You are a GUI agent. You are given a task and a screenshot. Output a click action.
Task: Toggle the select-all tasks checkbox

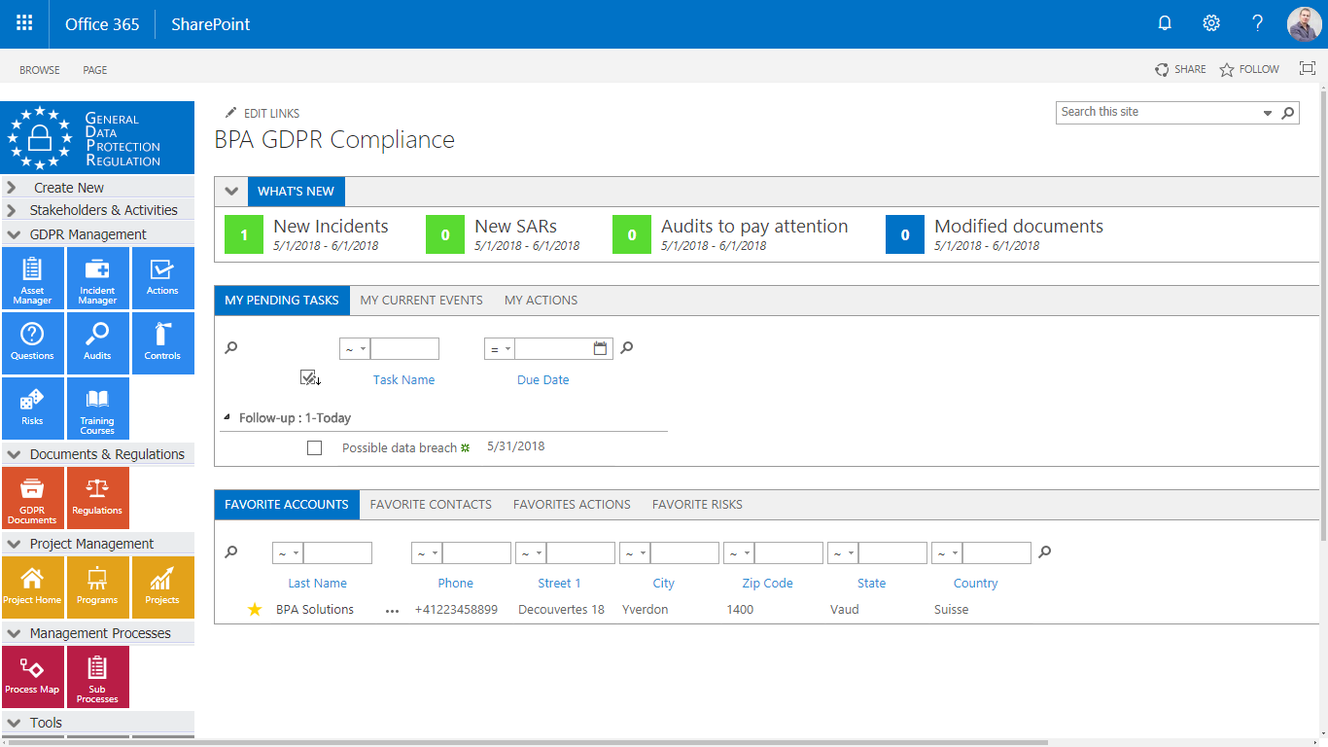pyautogui.click(x=310, y=378)
